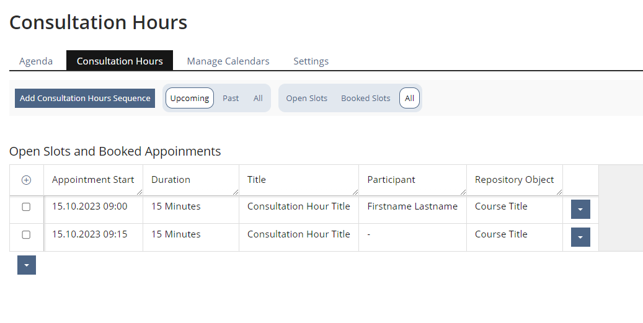
Task: Click Add Consultation Hours Sequence button
Action: [85, 98]
